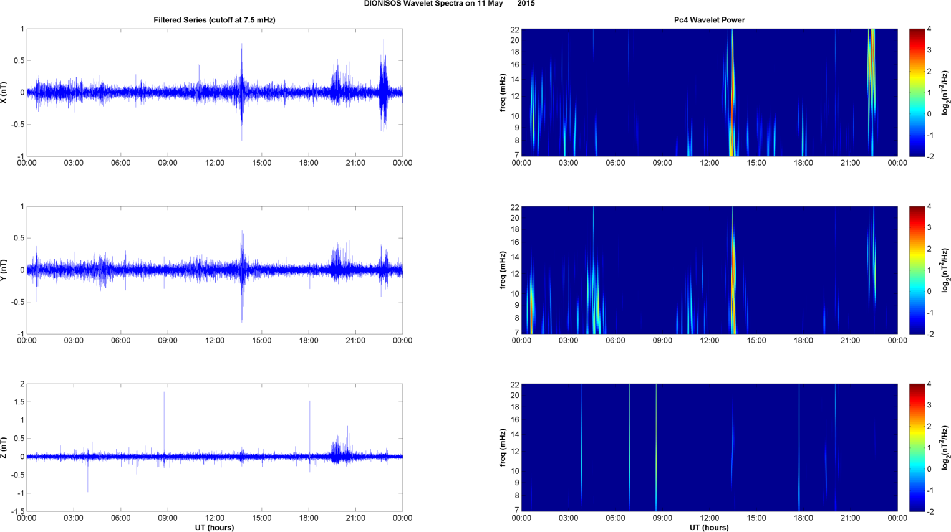The height and width of the screenshot is (532, 951).
Task: Click the burst near 22:40 in the X series
Action: [x=384, y=87]
